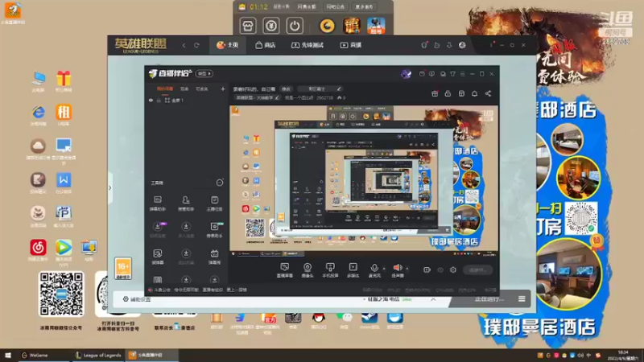
Task: Open 商店 tab in League client
Action: tap(266, 45)
